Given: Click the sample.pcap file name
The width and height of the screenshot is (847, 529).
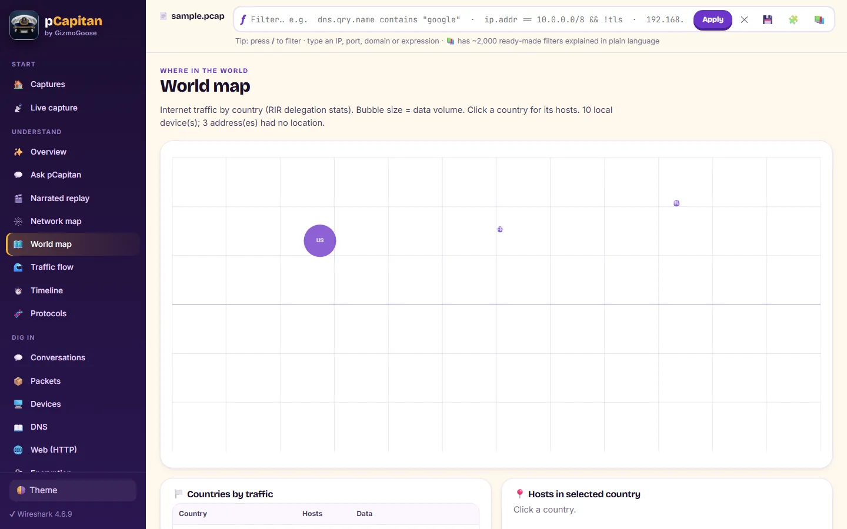Looking at the screenshot, I should tap(198, 16).
